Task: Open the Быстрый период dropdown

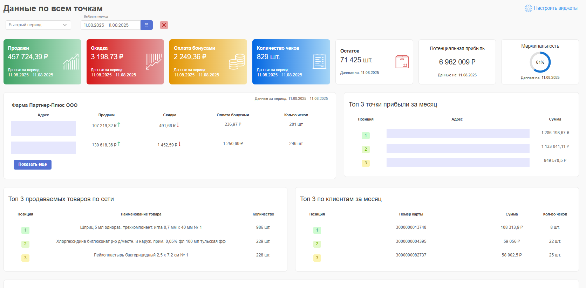Action: coord(38,25)
